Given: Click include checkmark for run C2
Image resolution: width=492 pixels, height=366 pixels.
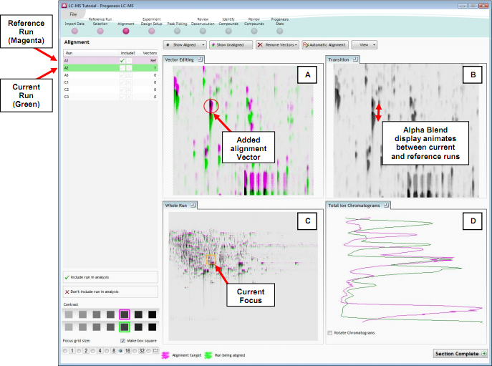Looking at the screenshot, I should [x=122, y=90].
